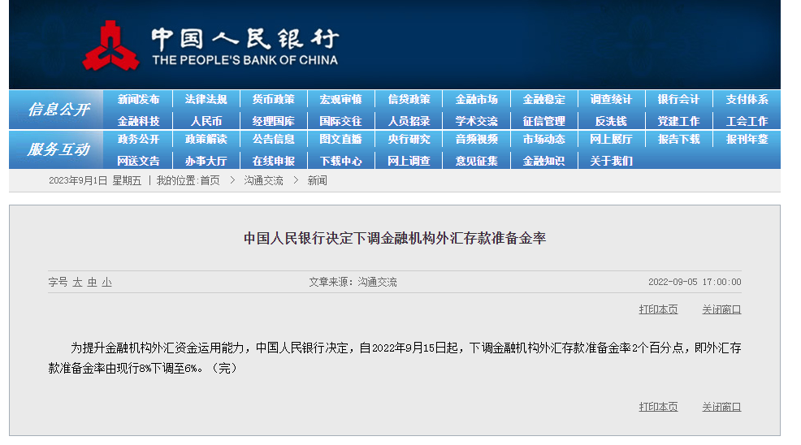Screen dimensions: 801x445
Task: Go to 金融市场 section
Action: [x=476, y=100]
